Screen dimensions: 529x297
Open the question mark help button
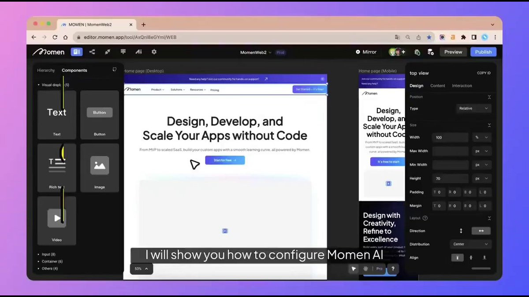[x=393, y=268]
